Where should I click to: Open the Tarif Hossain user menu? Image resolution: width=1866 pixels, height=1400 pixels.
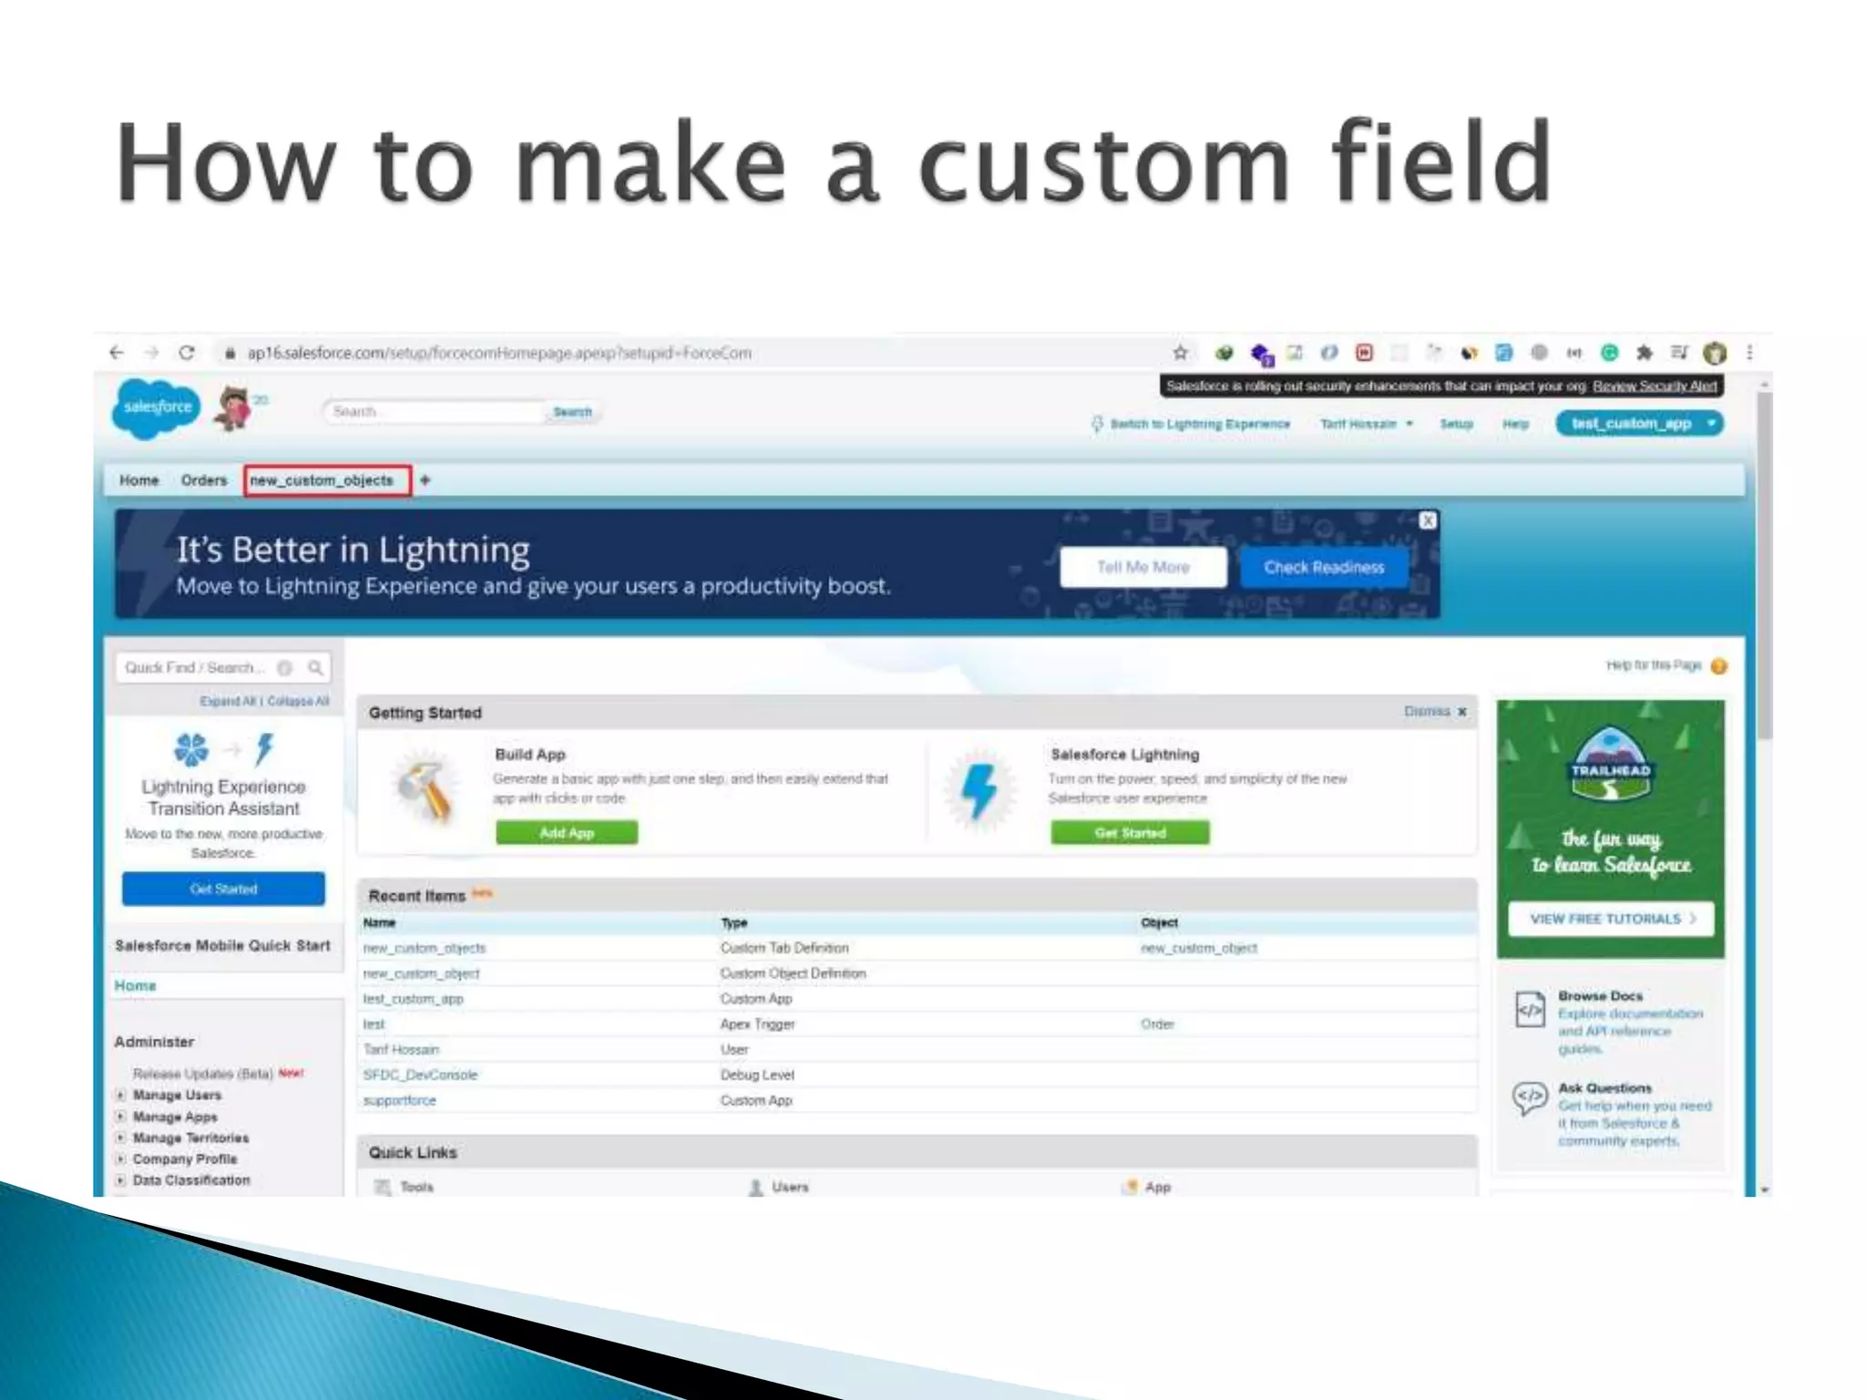1366,424
